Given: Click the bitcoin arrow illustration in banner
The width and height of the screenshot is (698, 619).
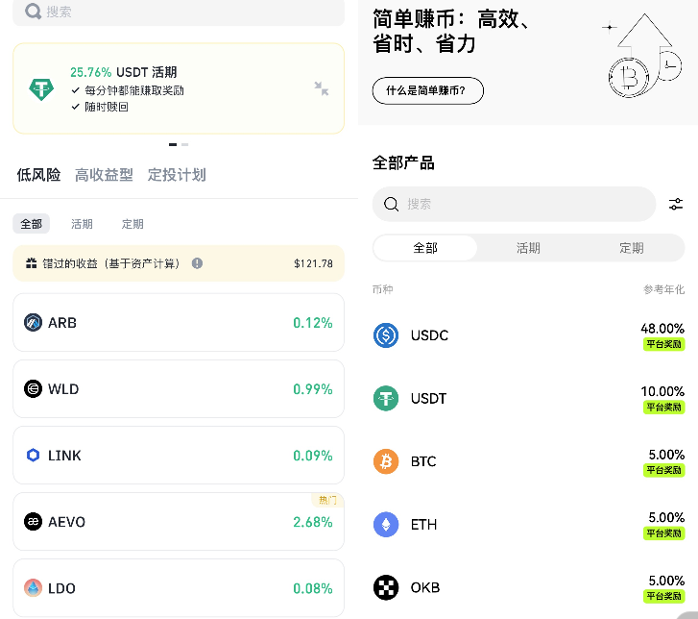Looking at the screenshot, I should [x=643, y=56].
